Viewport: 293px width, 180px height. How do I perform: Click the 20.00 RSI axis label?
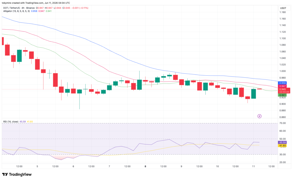pos(282,162)
